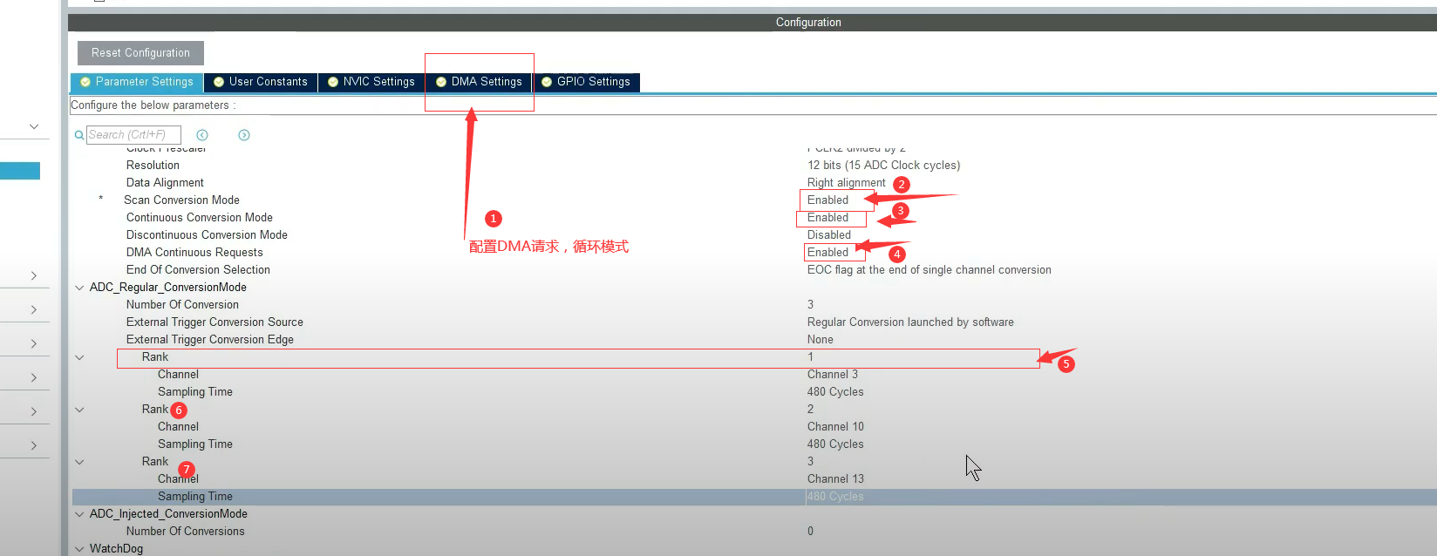Go to next search result arrow
The image size is (1437, 556).
pos(244,135)
